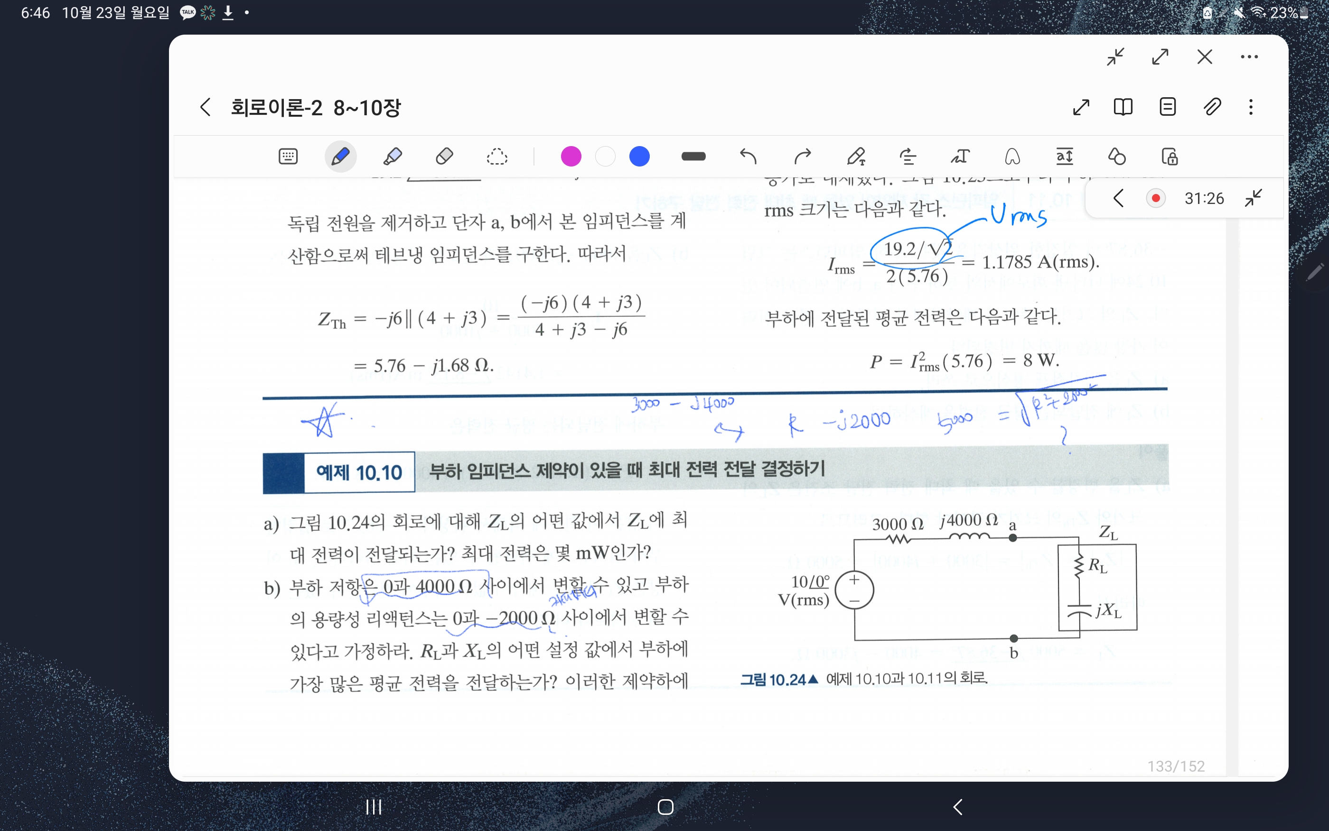Select the Lasso selection tool
The height and width of the screenshot is (831, 1329).
496,157
